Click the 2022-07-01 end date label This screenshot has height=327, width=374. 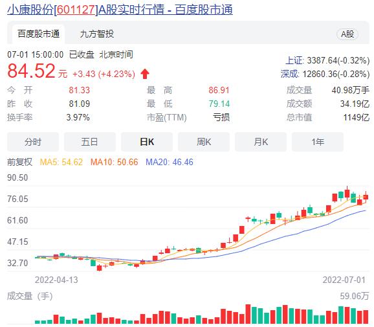[x=344, y=280]
